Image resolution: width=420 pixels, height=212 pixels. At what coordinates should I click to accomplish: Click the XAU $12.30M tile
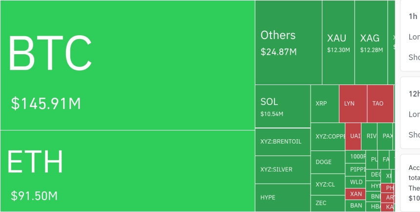(338, 42)
